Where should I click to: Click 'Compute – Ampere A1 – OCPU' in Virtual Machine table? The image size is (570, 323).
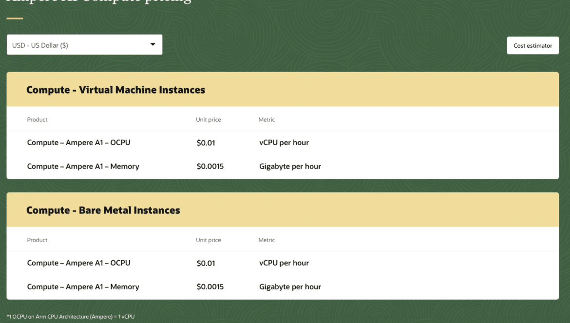pyautogui.click(x=78, y=142)
